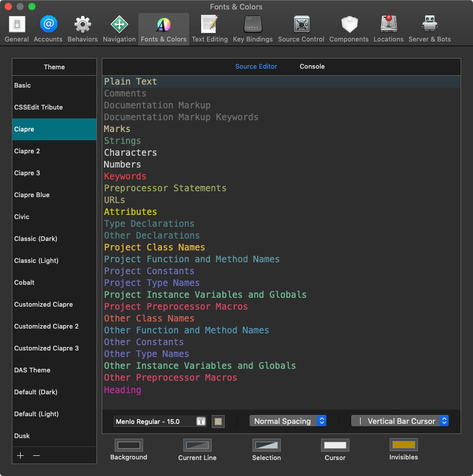Remove selected theme with minus button
473x476 pixels.
(x=36, y=455)
